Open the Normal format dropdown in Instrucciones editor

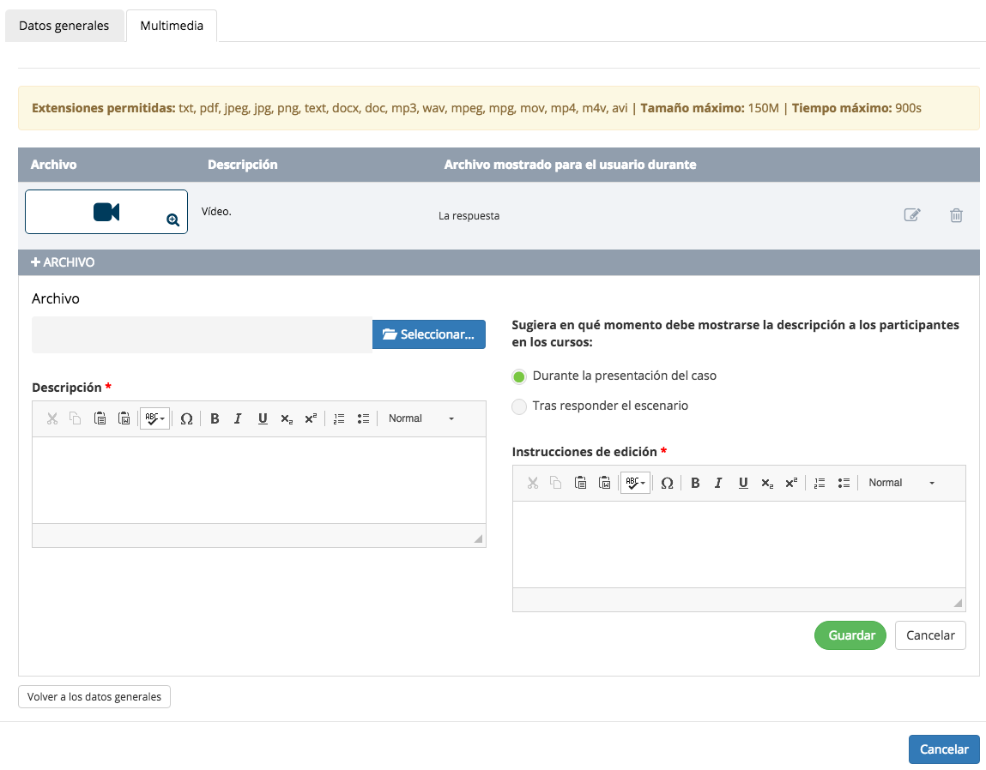point(901,483)
